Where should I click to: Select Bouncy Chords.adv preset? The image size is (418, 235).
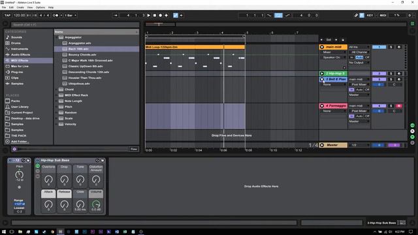[82, 55]
